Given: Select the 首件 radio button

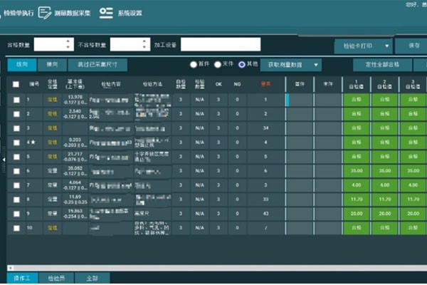Looking at the screenshot, I should (194, 65).
